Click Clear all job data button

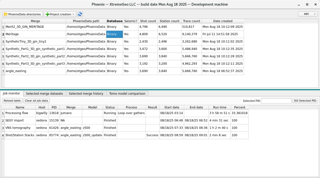[36, 101]
